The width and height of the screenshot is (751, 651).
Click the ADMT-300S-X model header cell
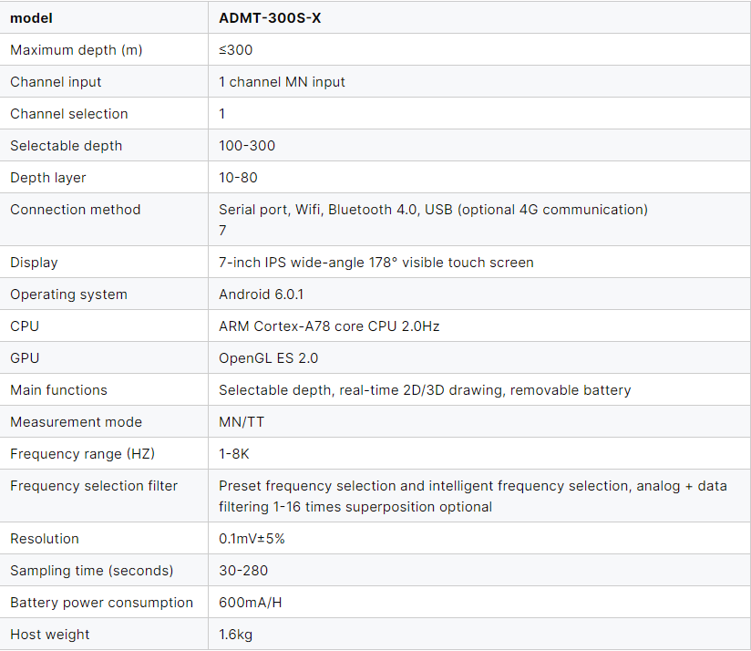pos(270,18)
